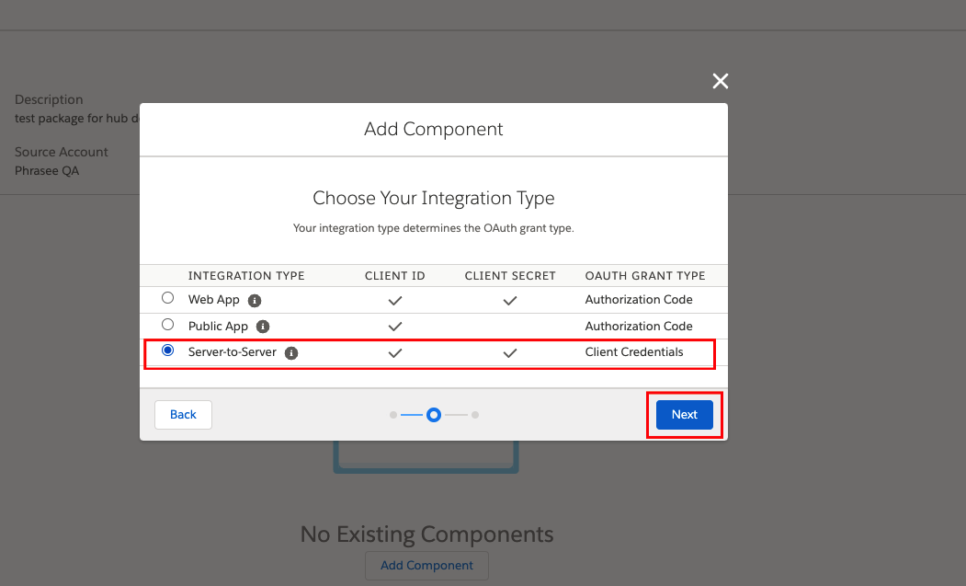Screen dimensions: 966x586
Task: Select the Public App radio button
Action: [x=166, y=324]
